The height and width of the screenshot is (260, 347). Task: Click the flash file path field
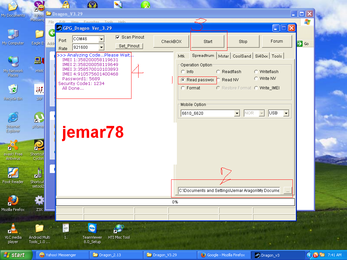pyautogui.click(x=229, y=190)
